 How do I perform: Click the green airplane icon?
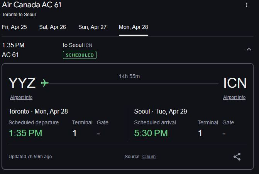45,83
